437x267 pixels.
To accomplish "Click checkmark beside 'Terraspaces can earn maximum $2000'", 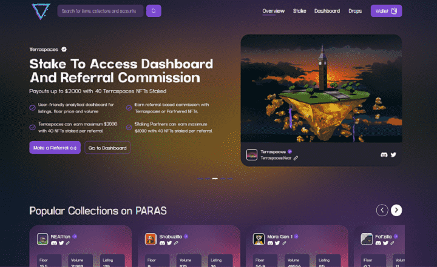I will 32,127.
